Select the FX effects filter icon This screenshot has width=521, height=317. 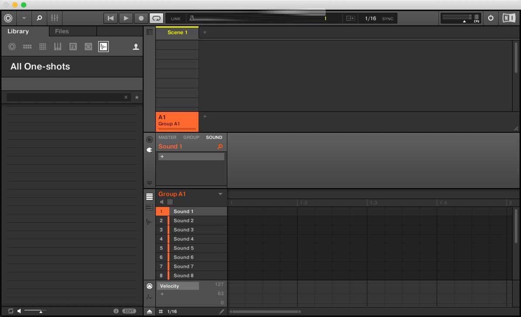[73, 47]
